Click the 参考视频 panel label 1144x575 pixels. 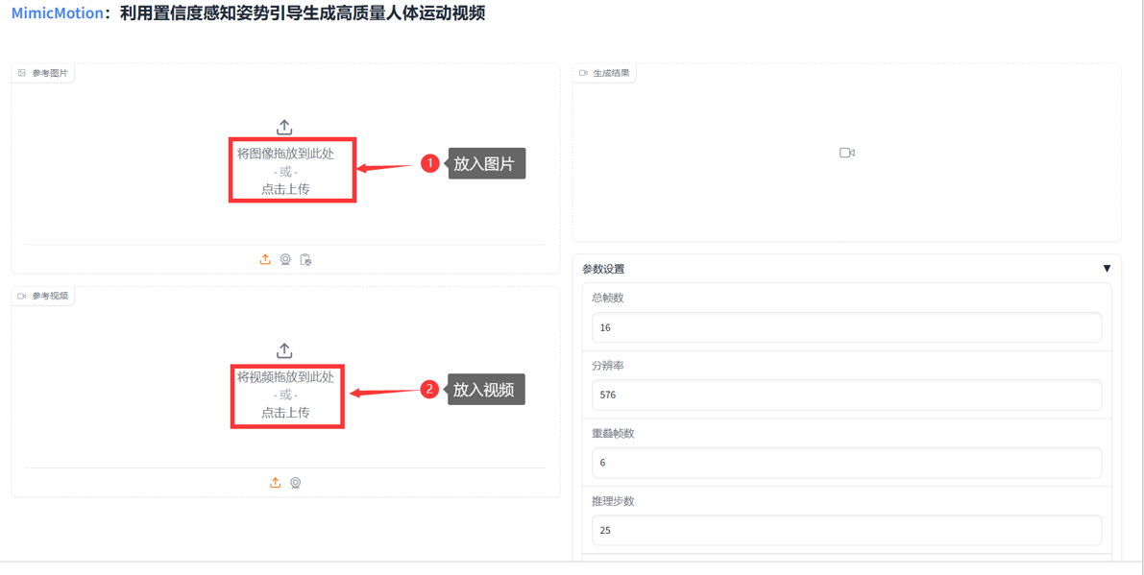pyautogui.click(x=43, y=296)
